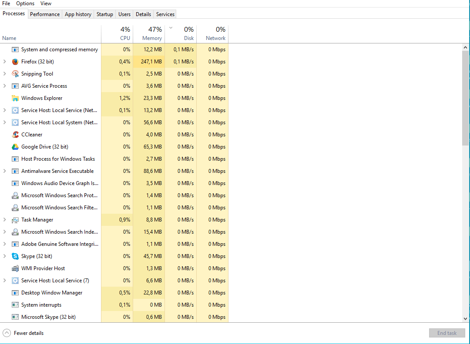Expand the AVG Service Process group
Viewport: 470px width, 344px height.
(x=4, y=86)
